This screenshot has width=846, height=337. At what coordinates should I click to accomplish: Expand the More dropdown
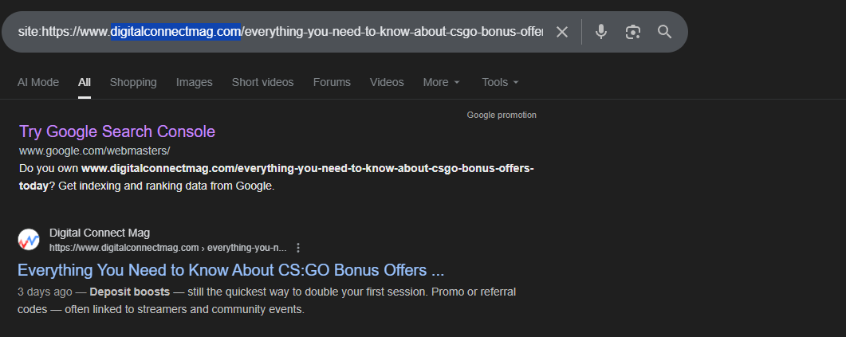tap(441, 82)
